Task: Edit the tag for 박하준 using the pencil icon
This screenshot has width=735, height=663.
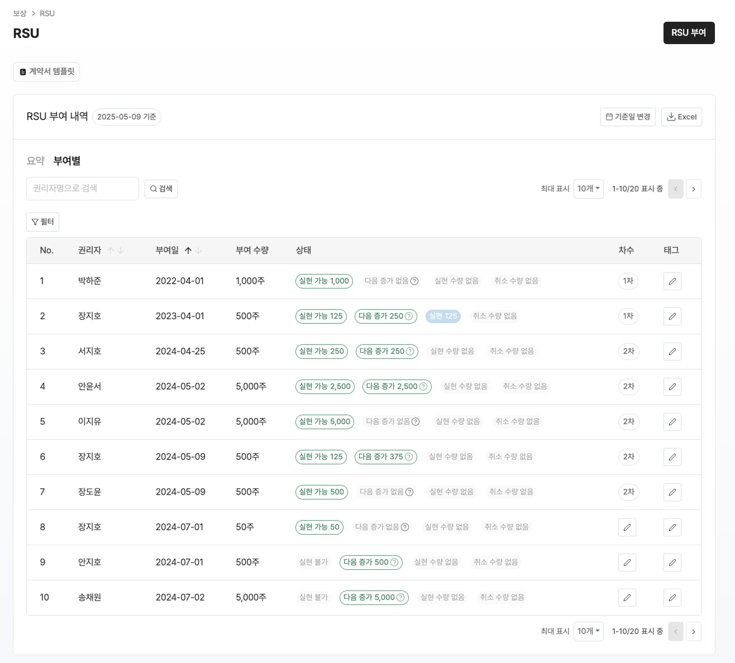Action: tap(672, 281)
